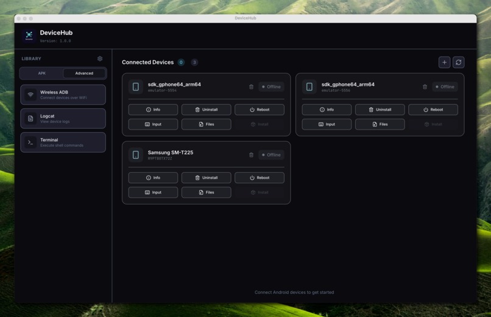Reboot the emulator-5554 device
The image size is (491, 317).
pyautogui.click(x=260, y=110)
